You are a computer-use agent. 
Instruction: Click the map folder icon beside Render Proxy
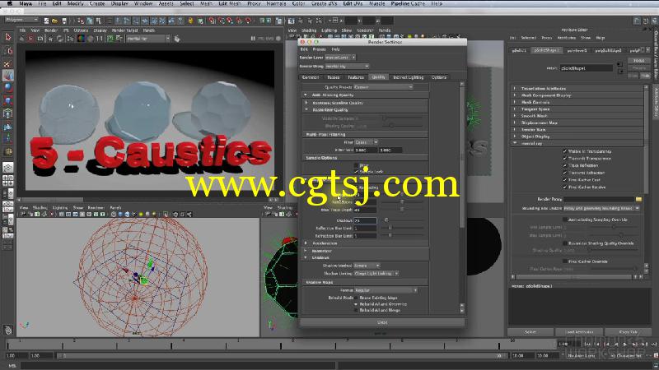click(x=639, y=199)
